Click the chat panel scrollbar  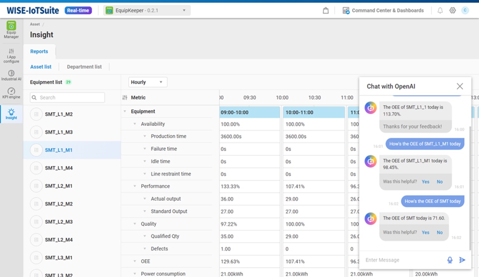tap(470, 188)
